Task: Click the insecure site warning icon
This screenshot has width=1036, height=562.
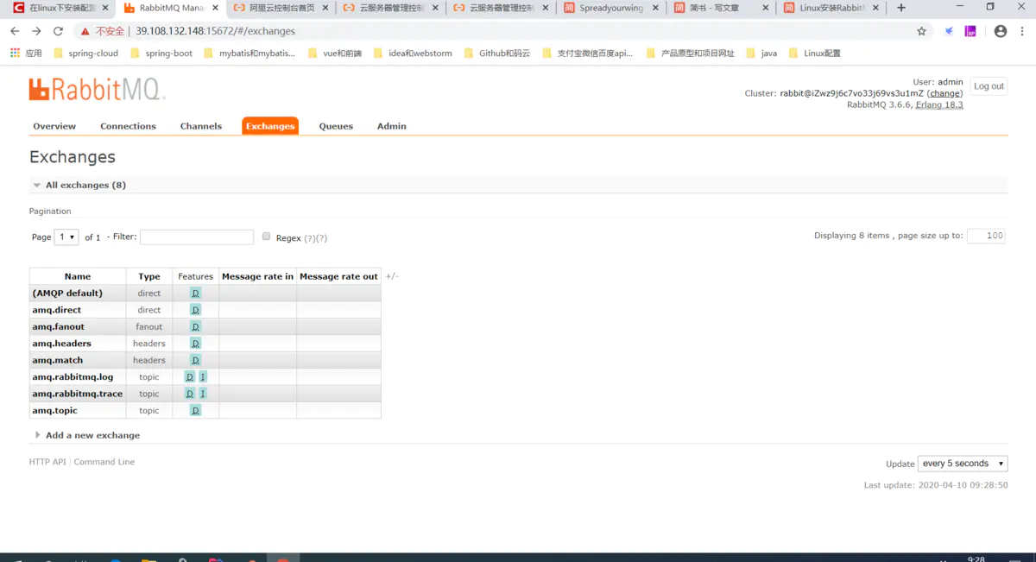Action: [85, 31]
